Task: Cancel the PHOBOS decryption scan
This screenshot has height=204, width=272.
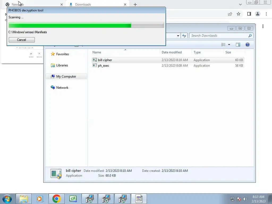Action: tap(22, 40)
